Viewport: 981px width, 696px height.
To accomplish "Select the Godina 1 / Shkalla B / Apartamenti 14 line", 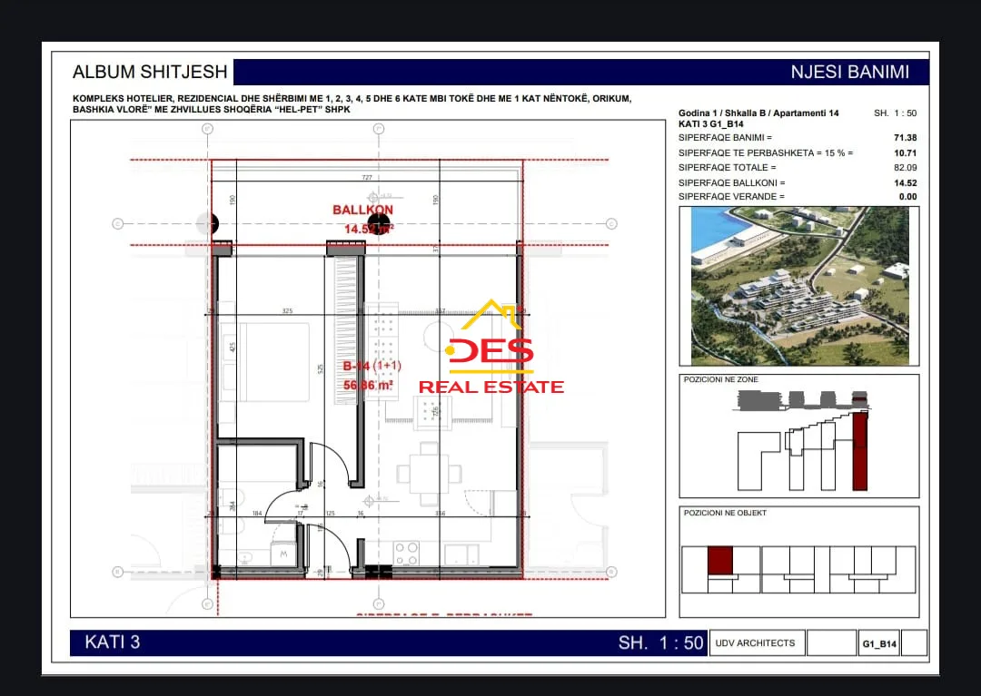I will [758, 113].
